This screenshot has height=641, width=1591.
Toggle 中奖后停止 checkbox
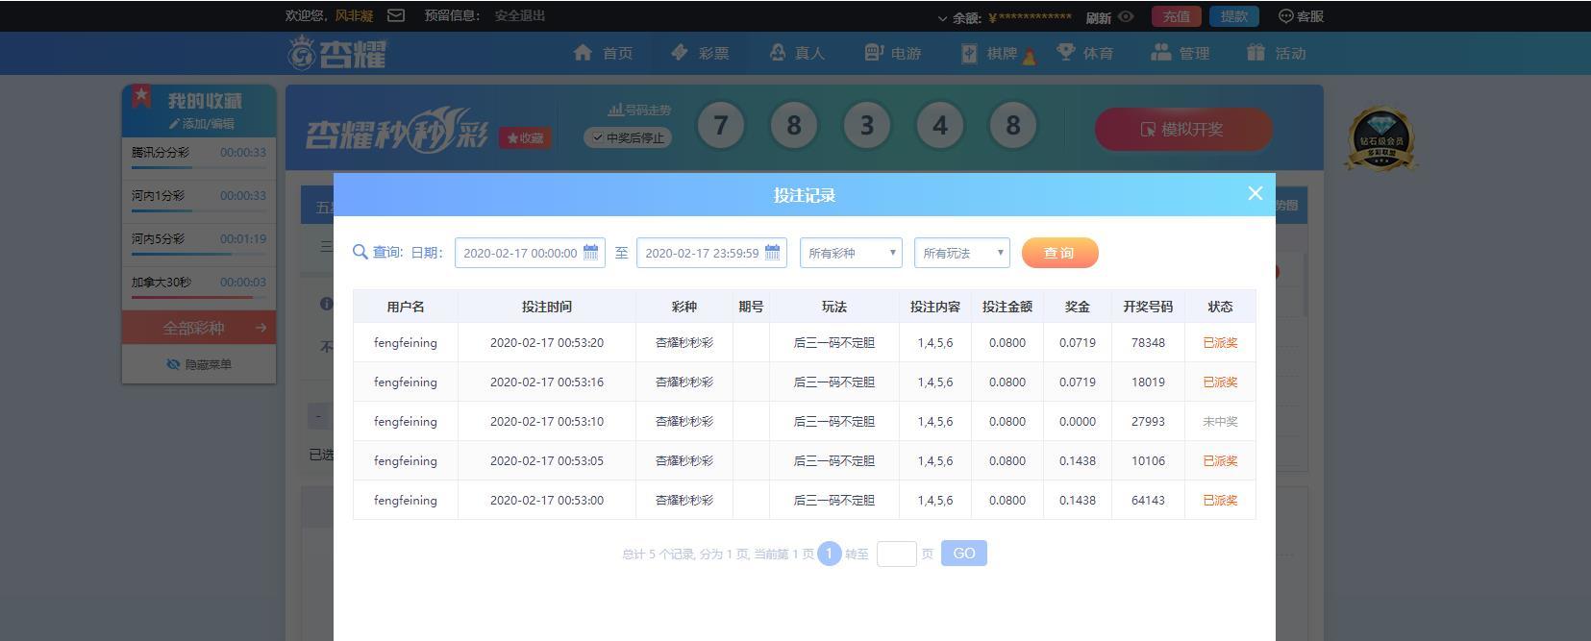(628, 137)
